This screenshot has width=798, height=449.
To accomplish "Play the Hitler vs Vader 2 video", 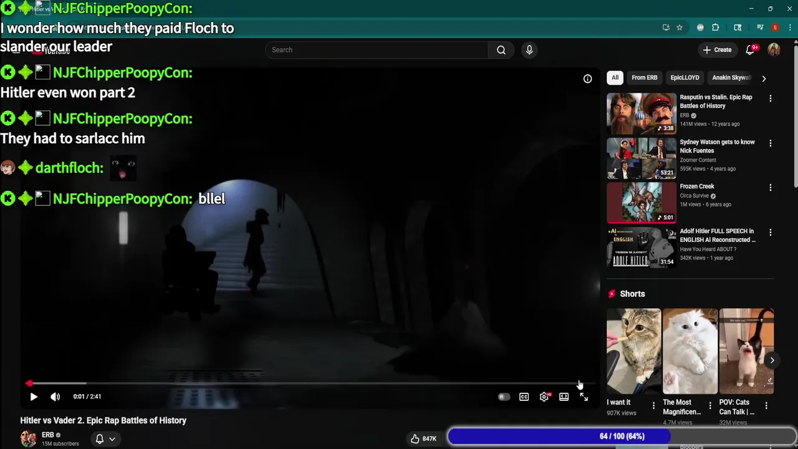I will click(x=34, y=397).
